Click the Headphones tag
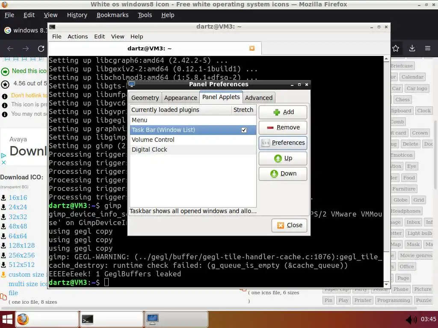Image resolution: width=438 pixels, height=328 pixels. [405, 211]
